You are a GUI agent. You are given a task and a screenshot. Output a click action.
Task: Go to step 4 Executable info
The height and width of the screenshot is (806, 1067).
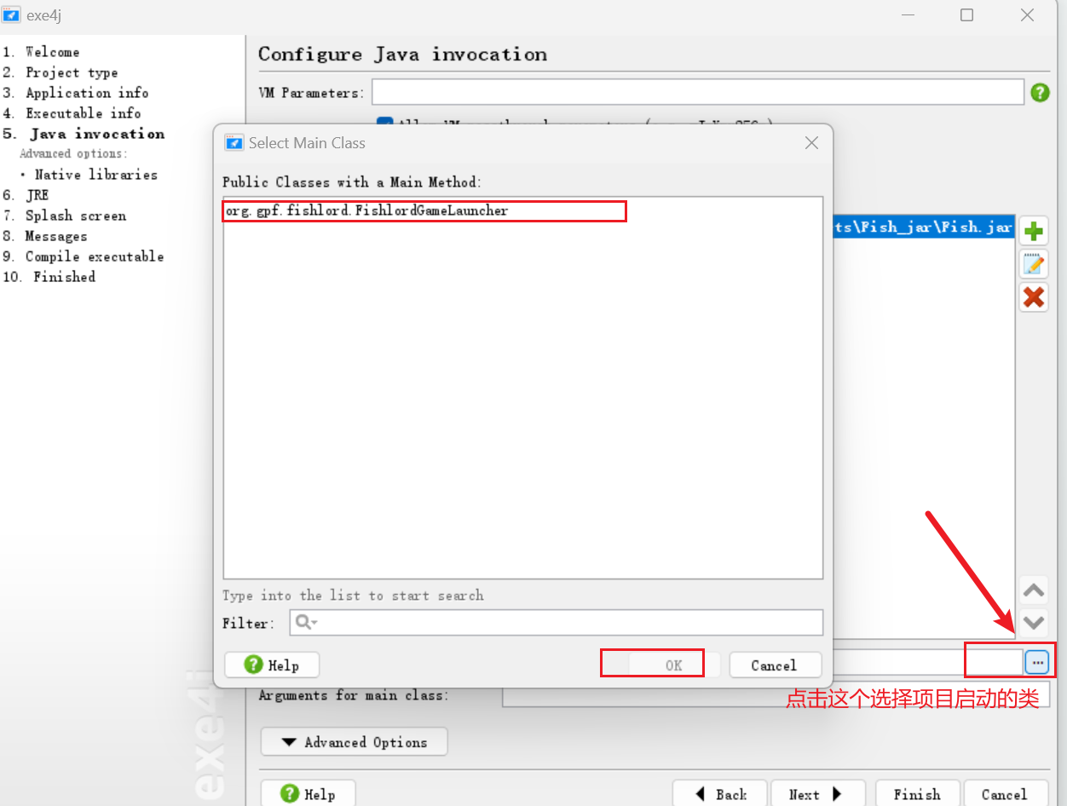[72, 113]
